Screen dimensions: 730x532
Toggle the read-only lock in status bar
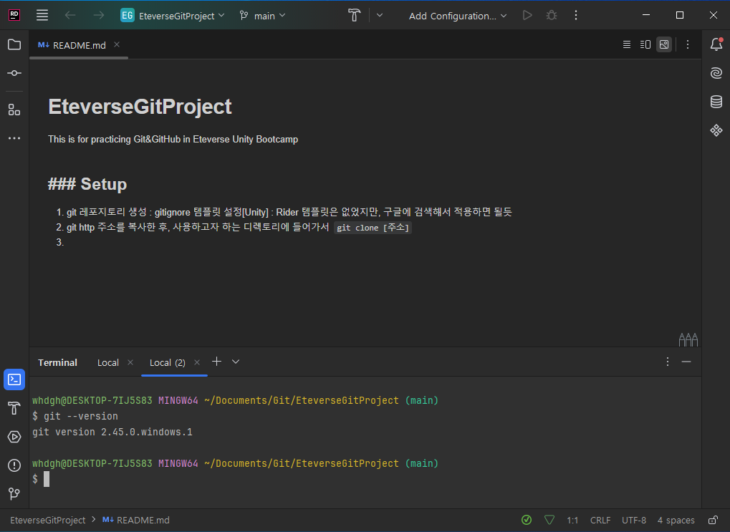tap(713, 520)
